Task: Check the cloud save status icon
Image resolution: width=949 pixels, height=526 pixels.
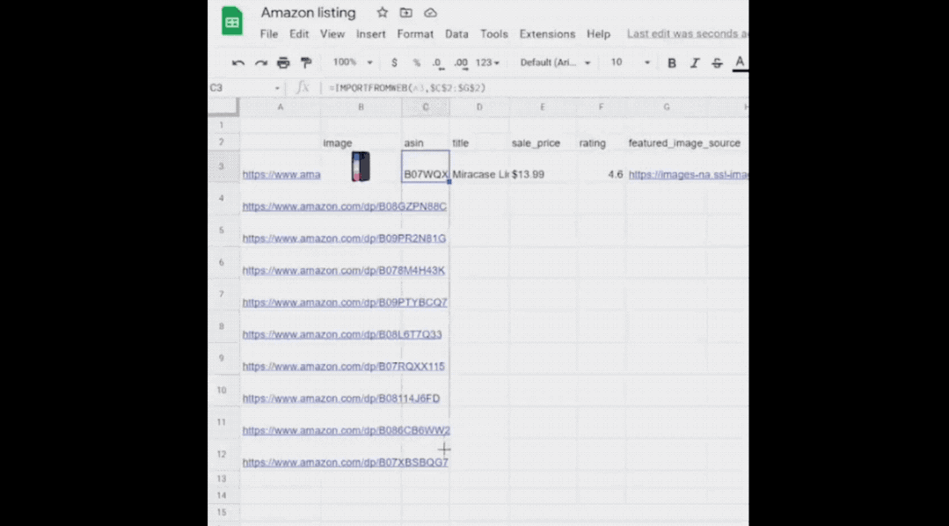Action: pyautogui.click(x=430, y=13)
